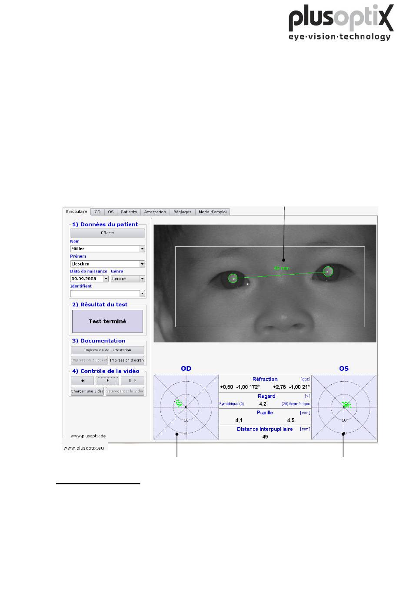Viewport: 413px width, 608px height.
Task: Click the OD refraction value +0,50 -1,00 172°
Action: [240, 387]
